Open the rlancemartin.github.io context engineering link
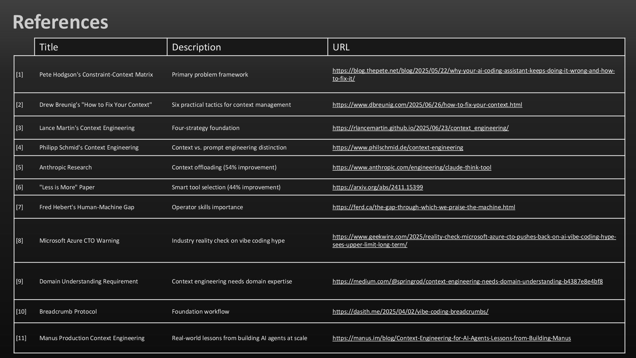The width and height of the screenshot is (636, 358). pos(420,128)
